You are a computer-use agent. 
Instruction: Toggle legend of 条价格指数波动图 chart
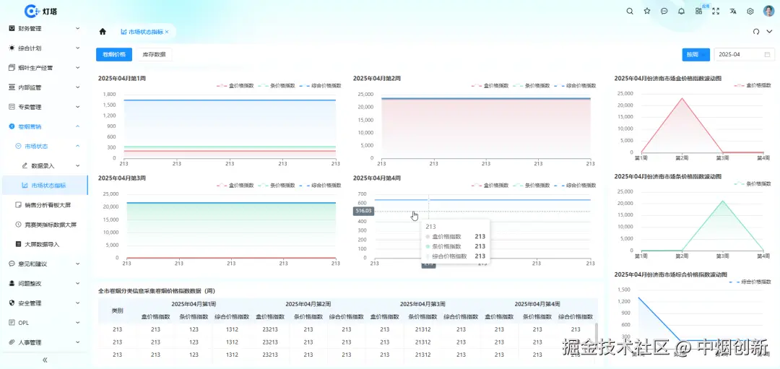click(x=752, y=183)
